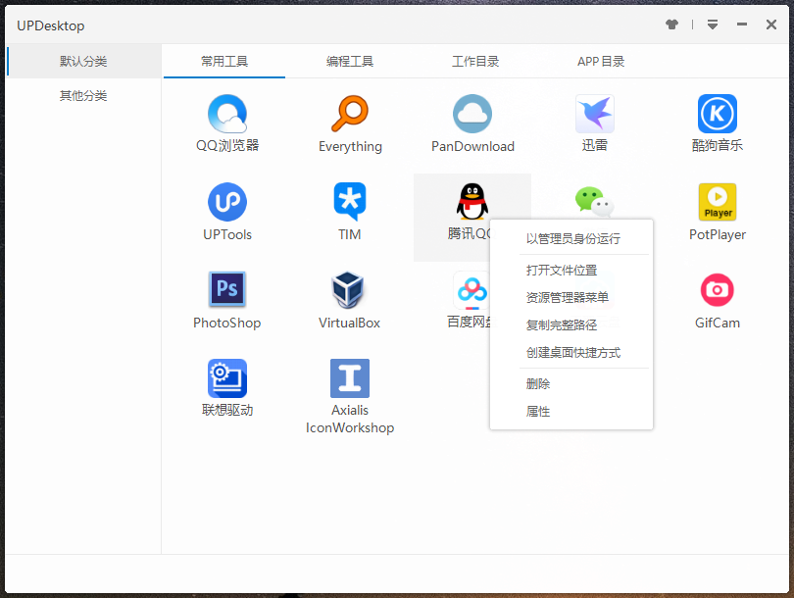Open the APP 目录 tab
Viewport: 794px width, 598px height.
tap(601, 61)
